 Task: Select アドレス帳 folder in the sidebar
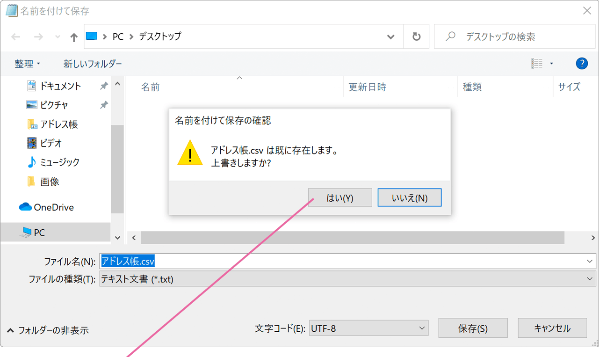click(58, 124)
